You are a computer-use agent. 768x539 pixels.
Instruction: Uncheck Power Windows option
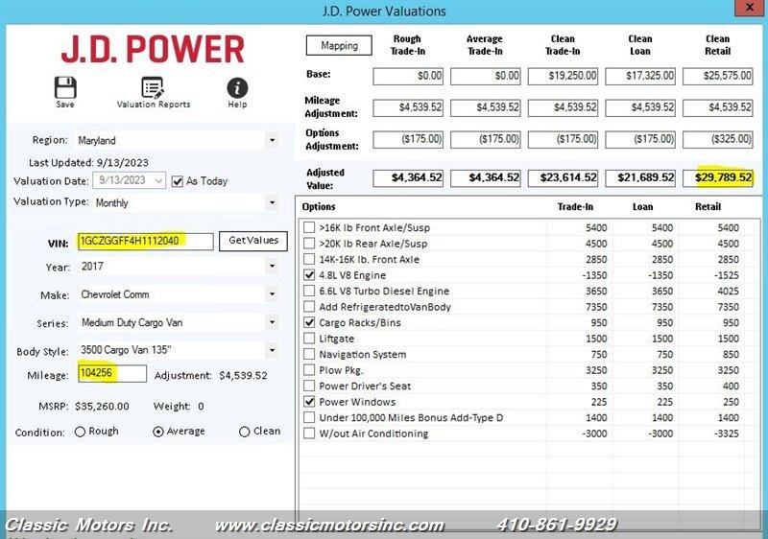click(x=309, y=402)
